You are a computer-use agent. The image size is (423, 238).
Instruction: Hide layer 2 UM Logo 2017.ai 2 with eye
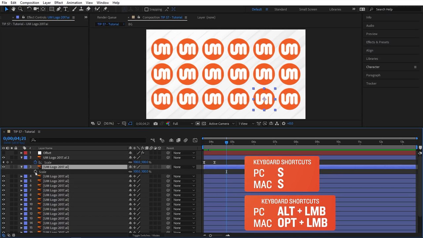[3, 158]
